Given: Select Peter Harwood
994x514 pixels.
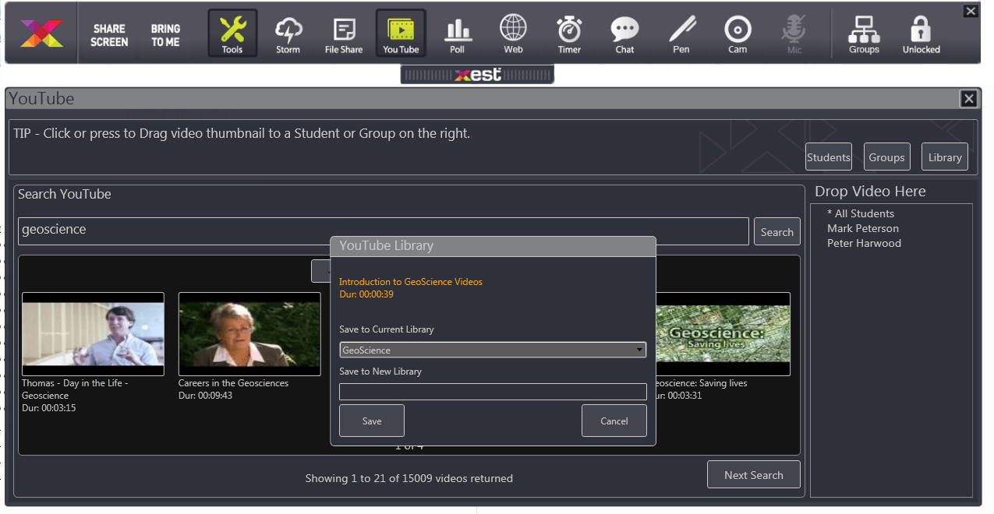Looking at the screenshot, I should click(x=865, y=243).
